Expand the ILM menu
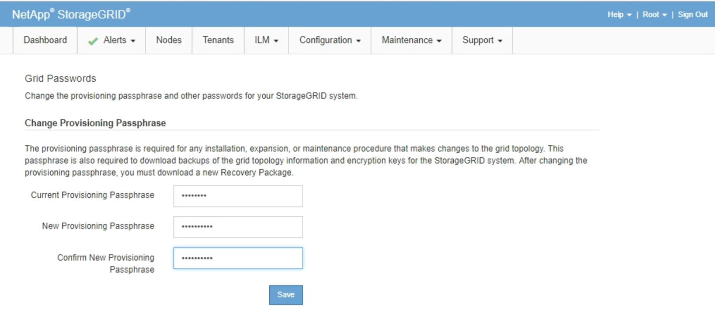Viewport: 715px width, 327px height. point(266,40)
